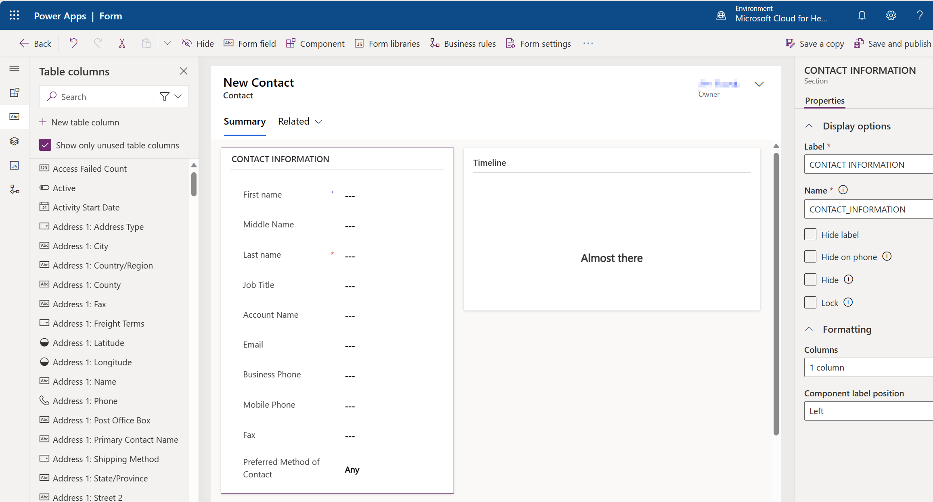Click the Redo icon

coord(98,43)
